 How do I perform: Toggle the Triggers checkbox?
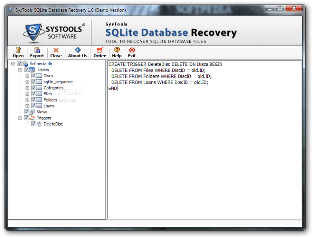[x=26, y=118]
